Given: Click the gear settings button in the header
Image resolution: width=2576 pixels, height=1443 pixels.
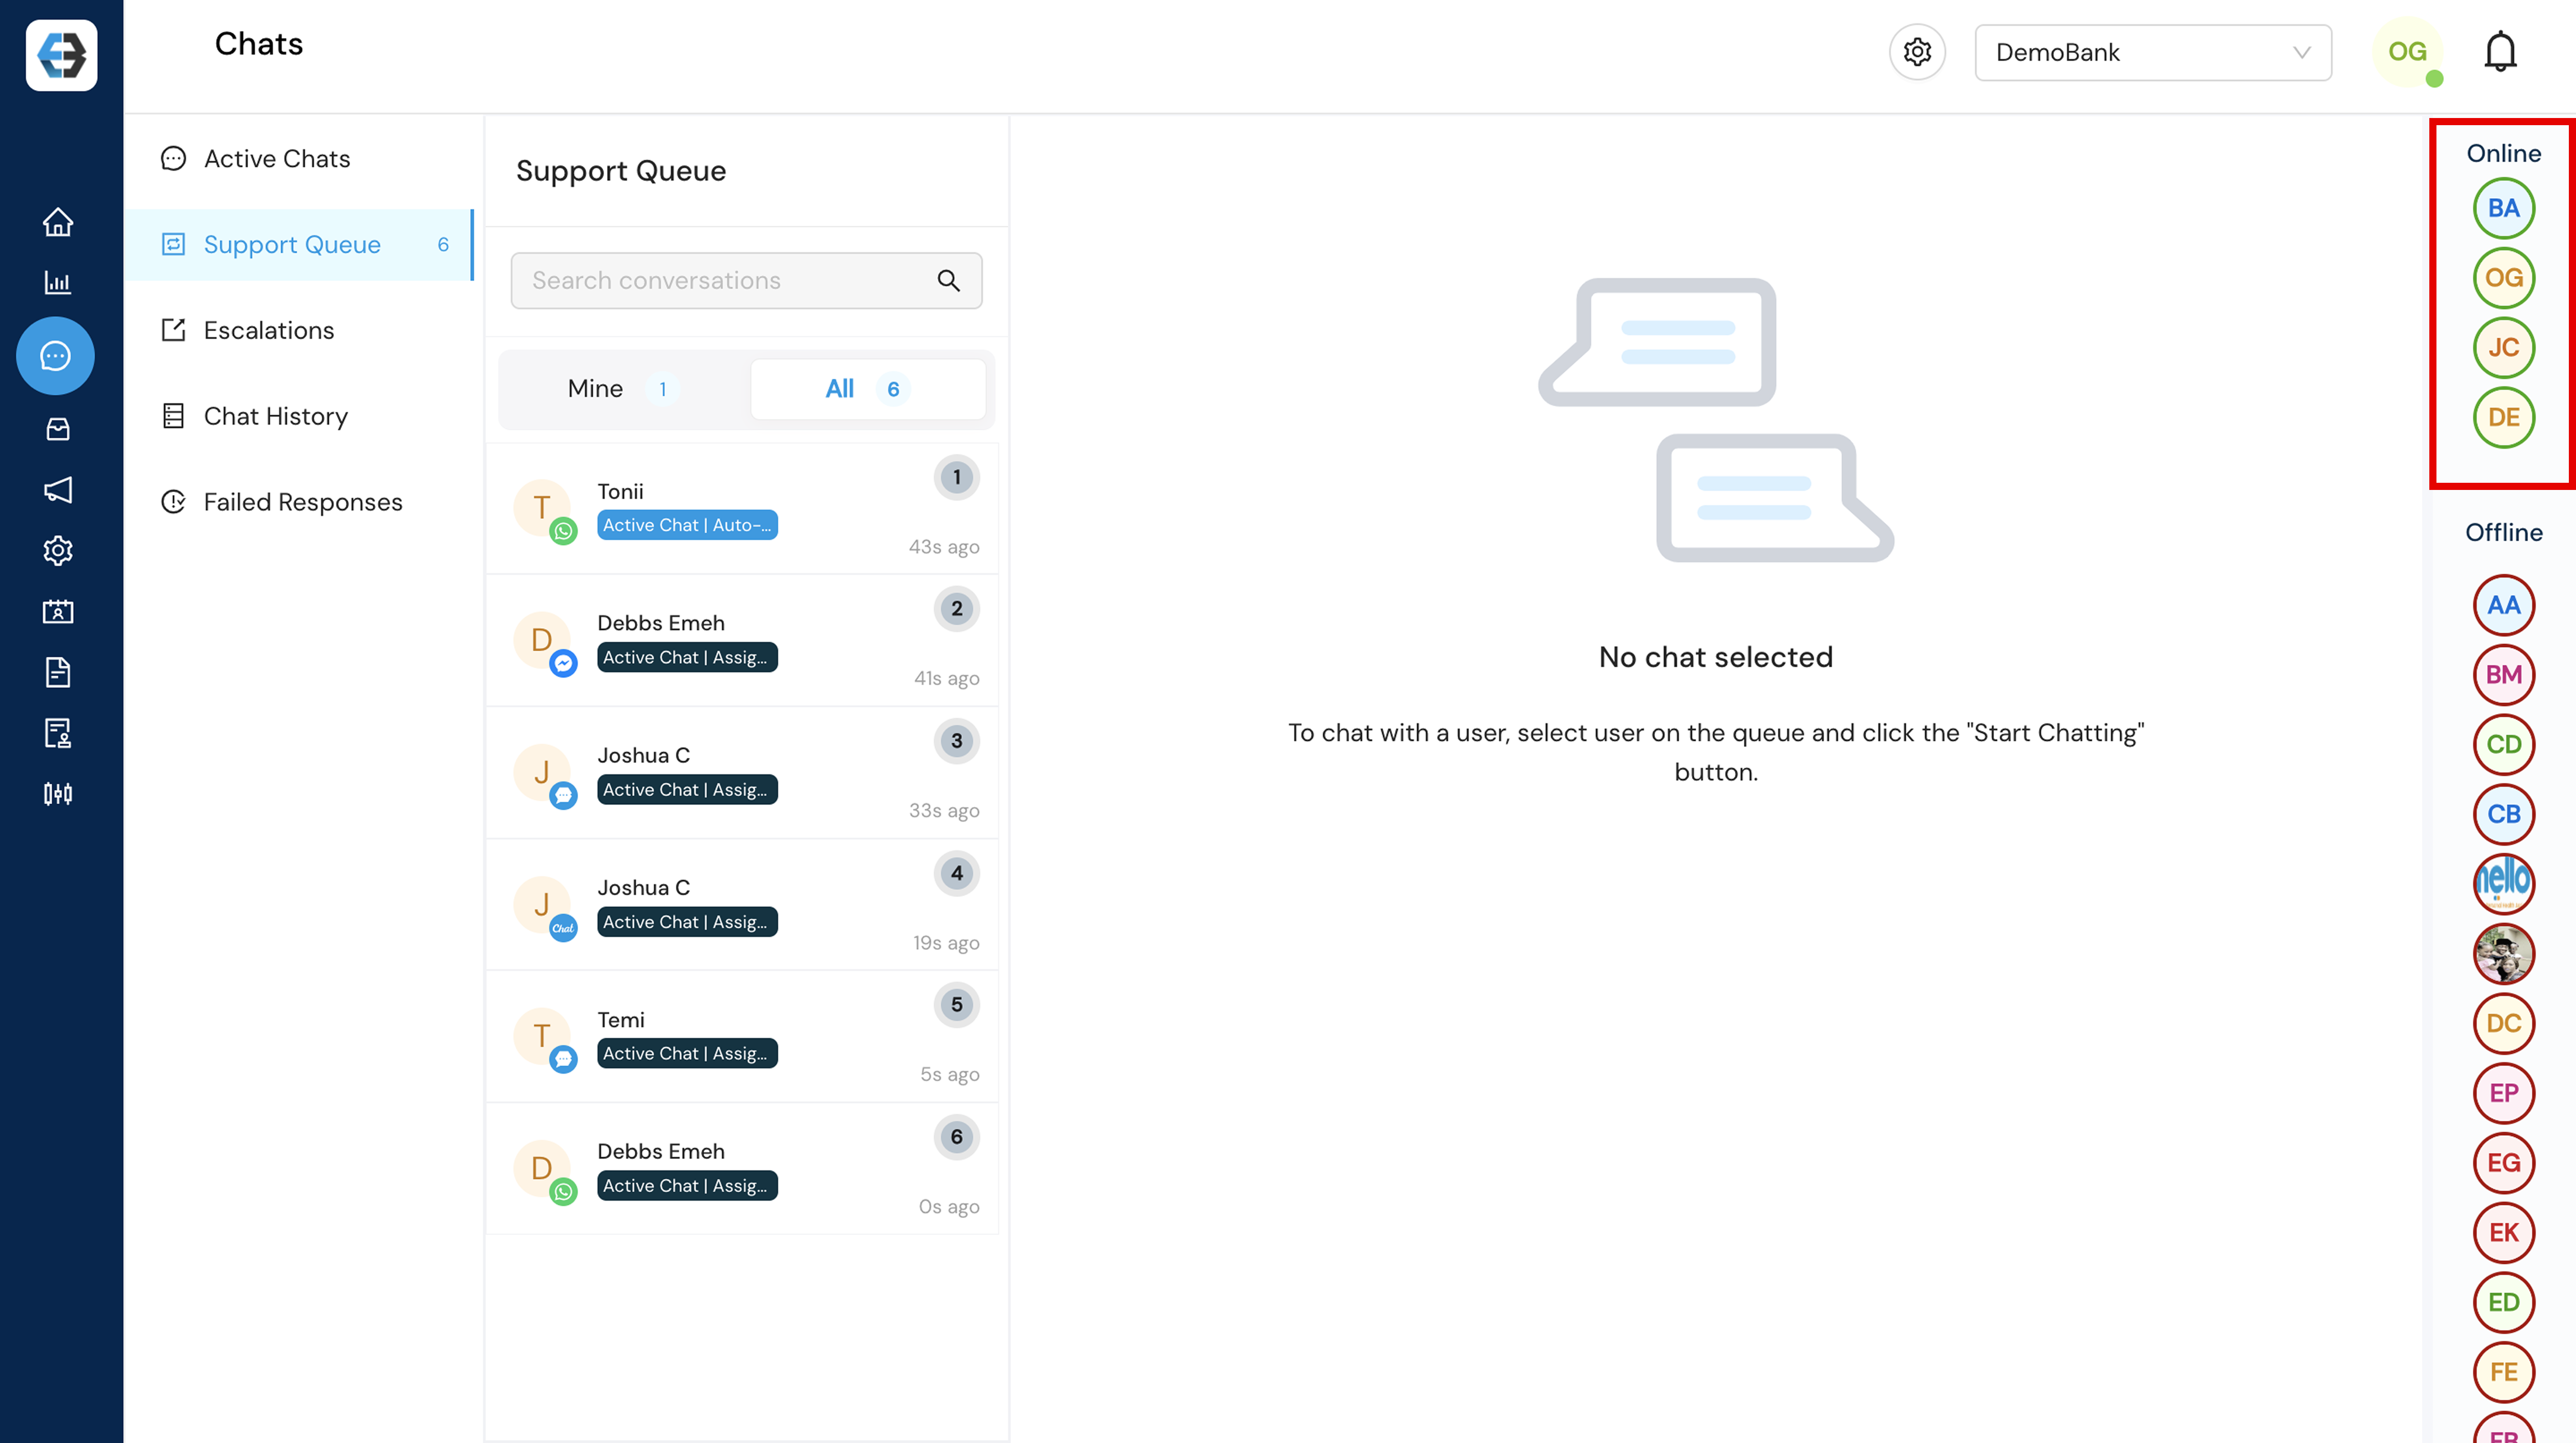Looking at the screenshot, I should pyautogui.click(x=1916, y=52).
